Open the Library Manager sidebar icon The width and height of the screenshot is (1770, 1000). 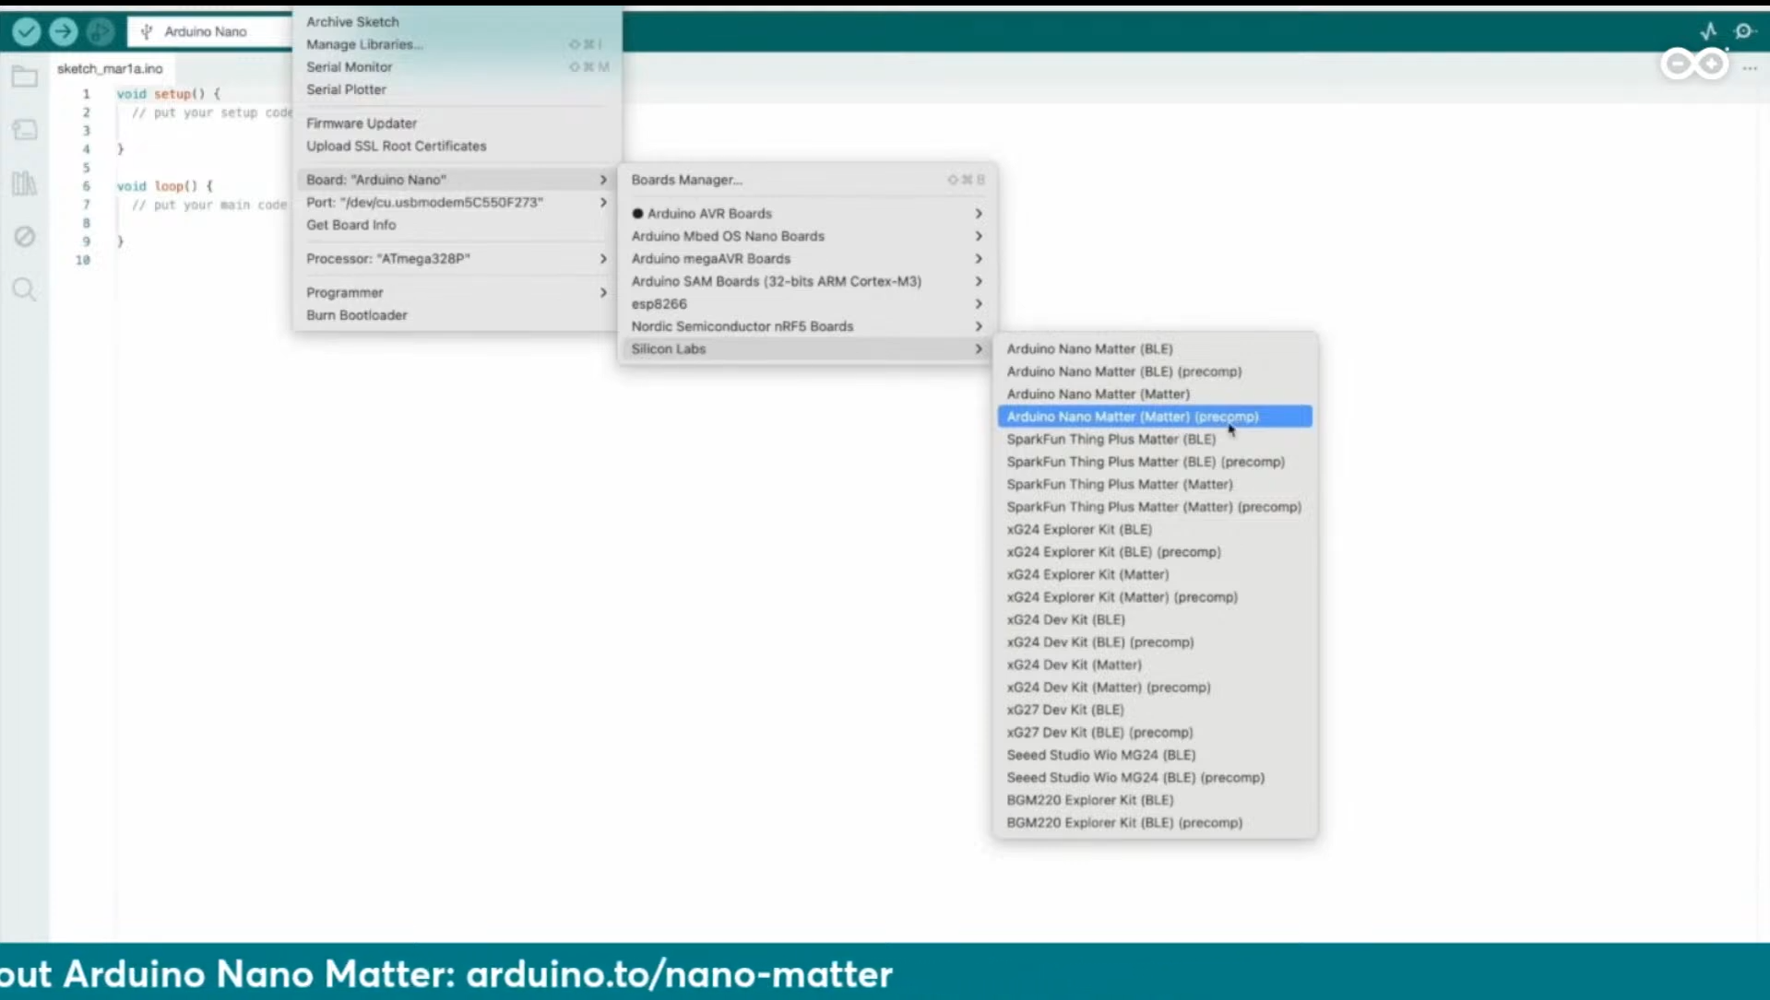click(x=25, y=183)
